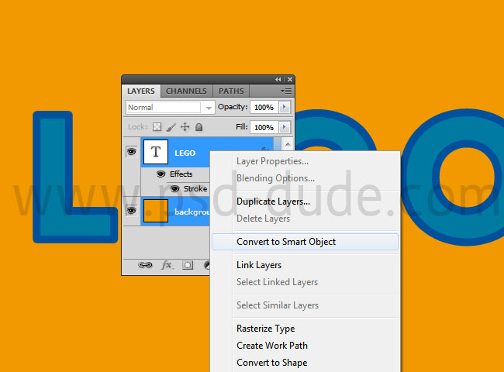Image resolution: width=504 pixels, height=372 pixels.
Task: Open the Normal blend mode dropdown
Action: [170, 107]
